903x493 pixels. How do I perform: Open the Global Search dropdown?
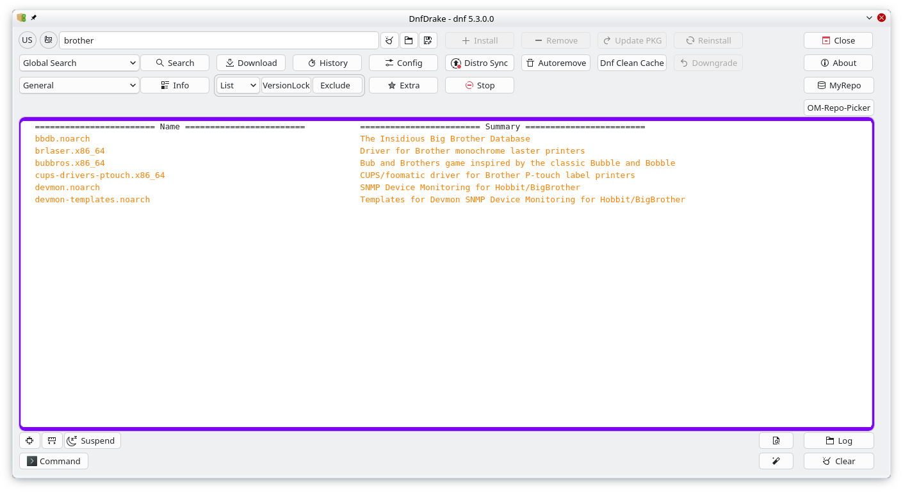pos(79,63)
